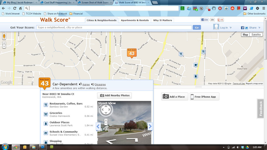Switch map to Satellite view
Screen dimensions: 267x150
[256, 34]
